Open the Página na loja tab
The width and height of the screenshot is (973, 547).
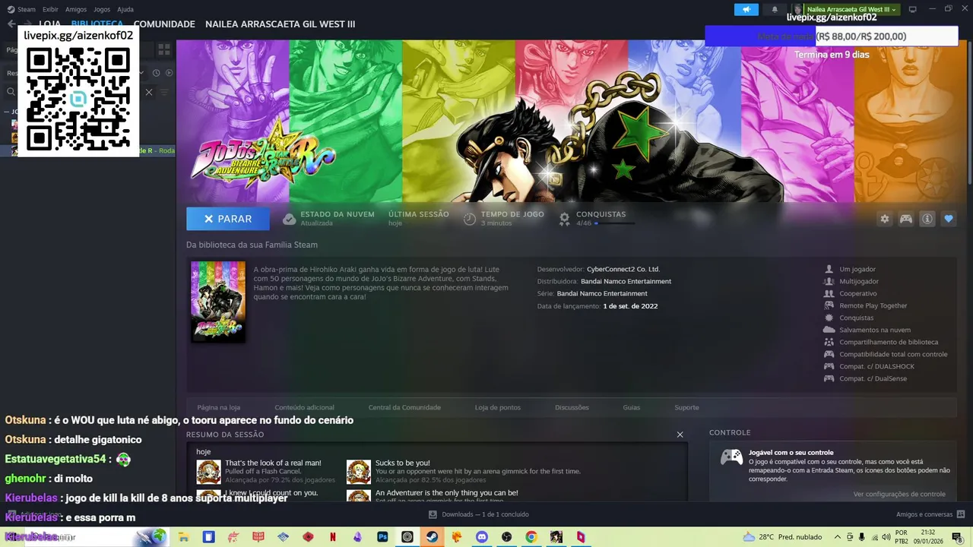(x=218, y=407)
